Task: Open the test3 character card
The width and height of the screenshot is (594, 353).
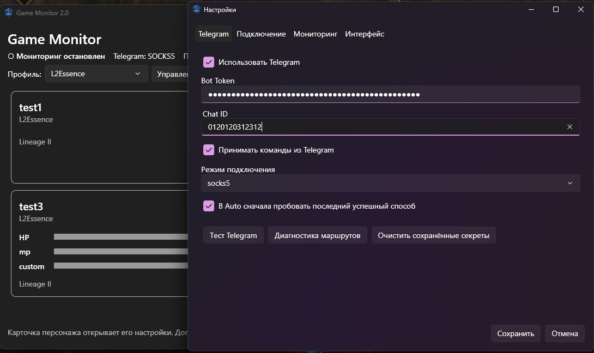Action: pos(100,244)
